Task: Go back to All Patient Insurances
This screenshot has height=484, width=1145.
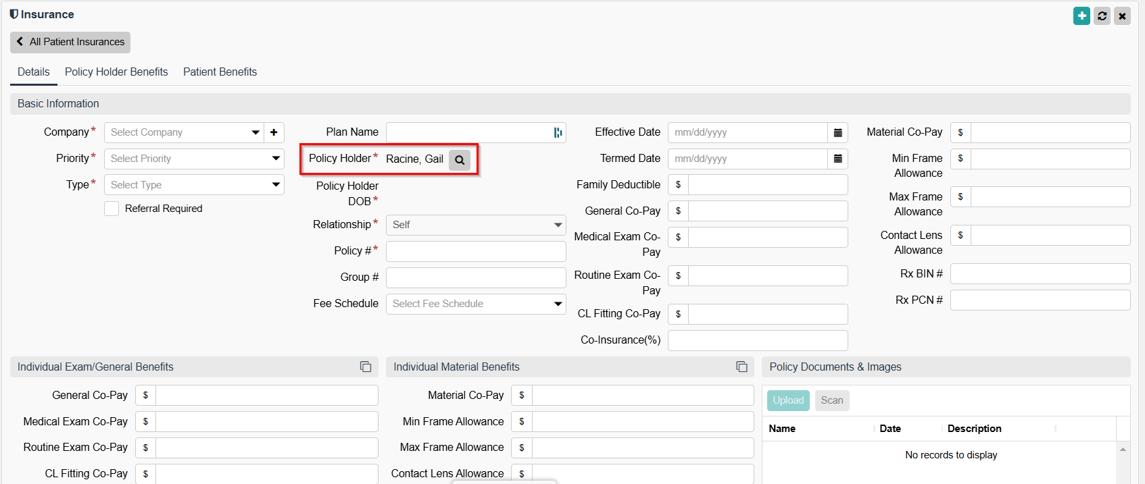Action: [x=70, y=42]
